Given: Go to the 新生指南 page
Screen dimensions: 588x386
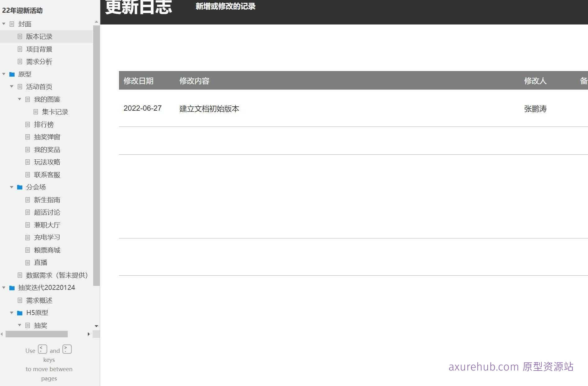Looking at the screenshot, I should 47,200.
